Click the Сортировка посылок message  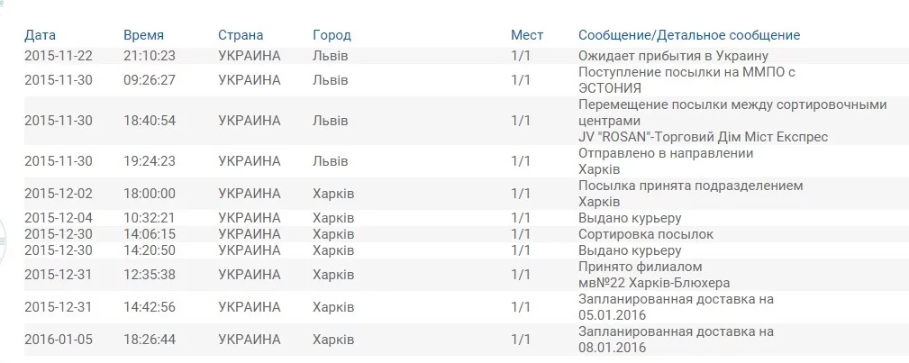pos(646,234)
